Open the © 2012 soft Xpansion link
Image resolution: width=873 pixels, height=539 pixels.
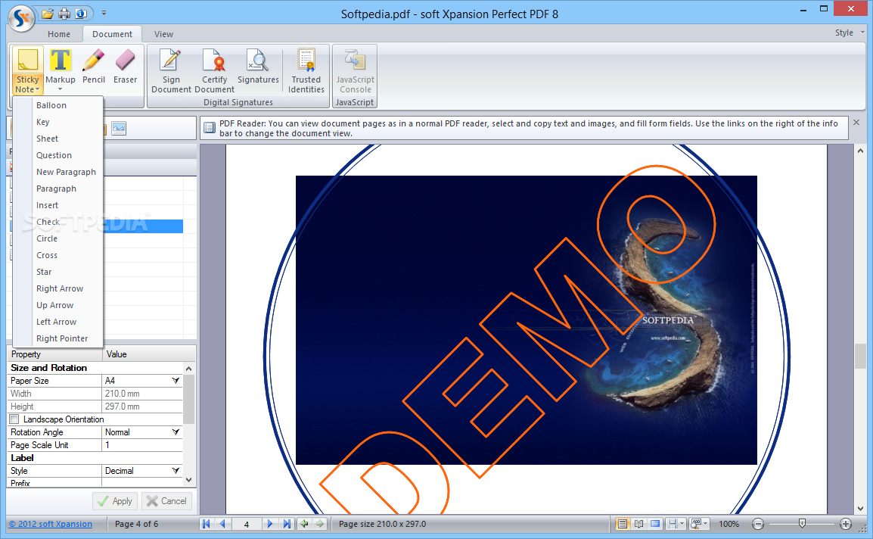pyautogui.click(x=50, y=524)
